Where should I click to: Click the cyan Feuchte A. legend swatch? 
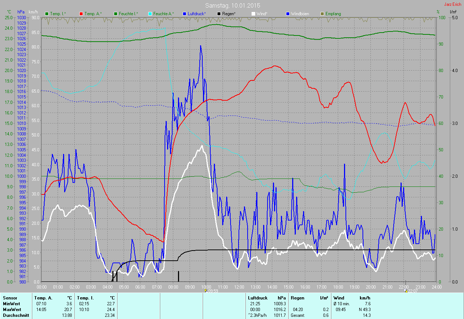coord(150,14)
